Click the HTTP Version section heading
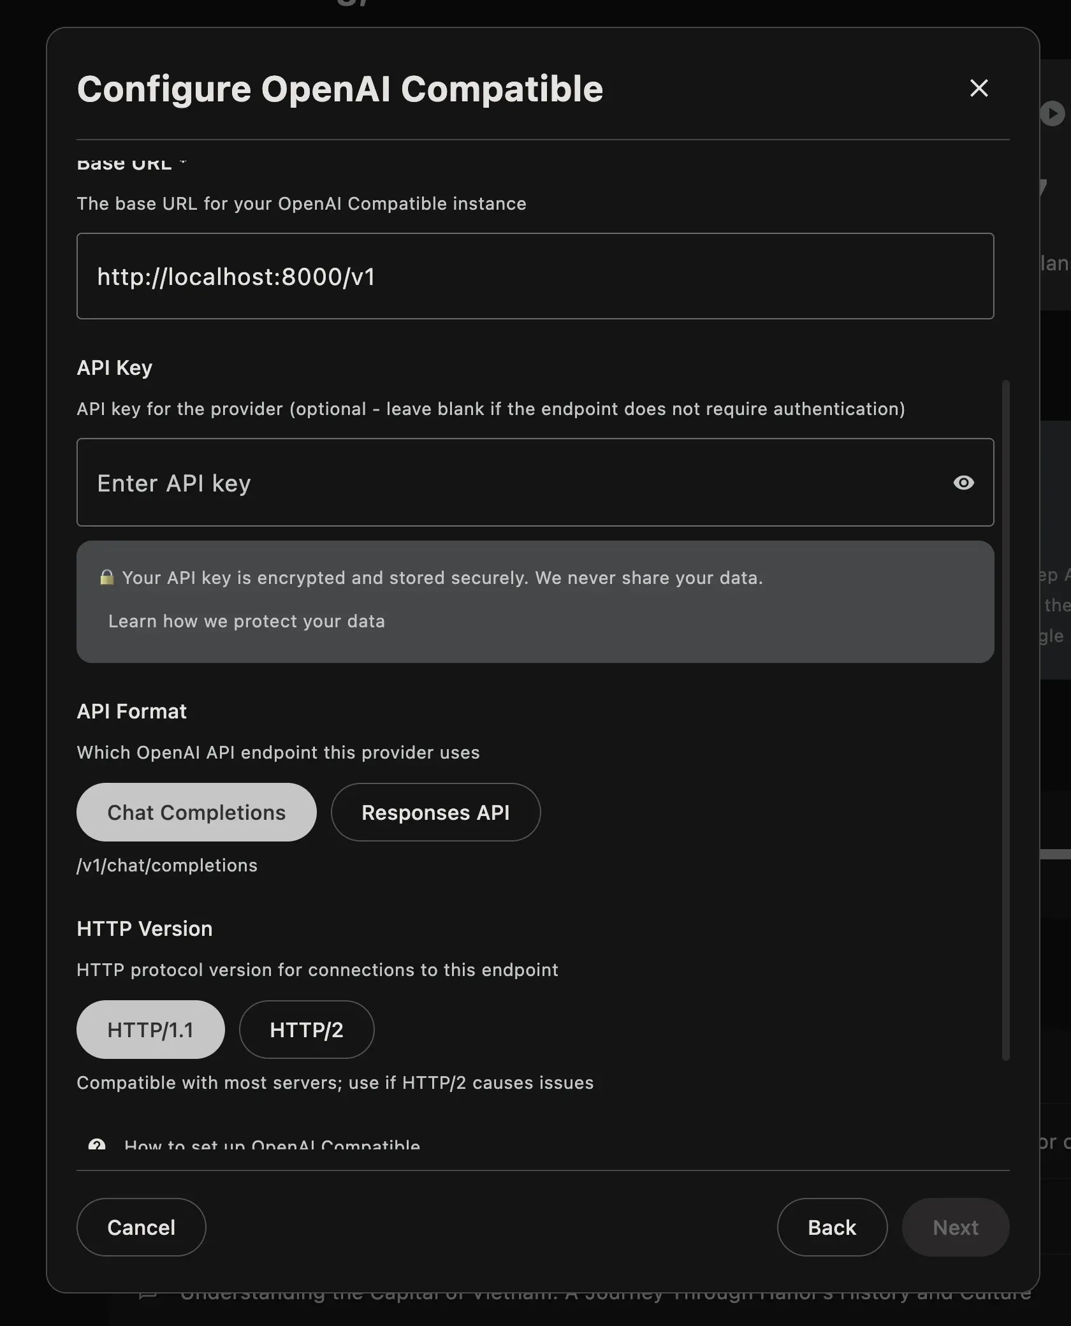1071x1326 pixels. pyautogui.click(x=145, y=929)
